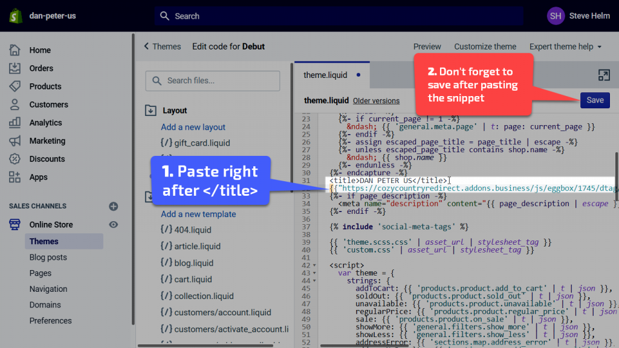This screenshot has height=348, width=619.
Task: Click the Apps grid icon
Action: 15,177
